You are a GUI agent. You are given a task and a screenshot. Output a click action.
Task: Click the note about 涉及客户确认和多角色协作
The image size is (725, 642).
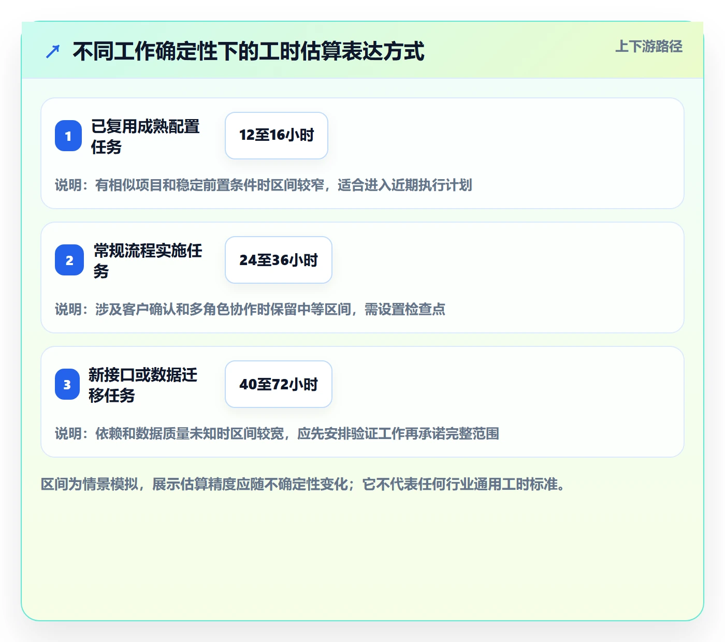tap(250, 309)
